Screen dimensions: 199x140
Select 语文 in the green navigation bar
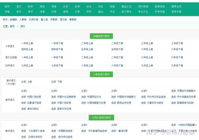point(19,6)
